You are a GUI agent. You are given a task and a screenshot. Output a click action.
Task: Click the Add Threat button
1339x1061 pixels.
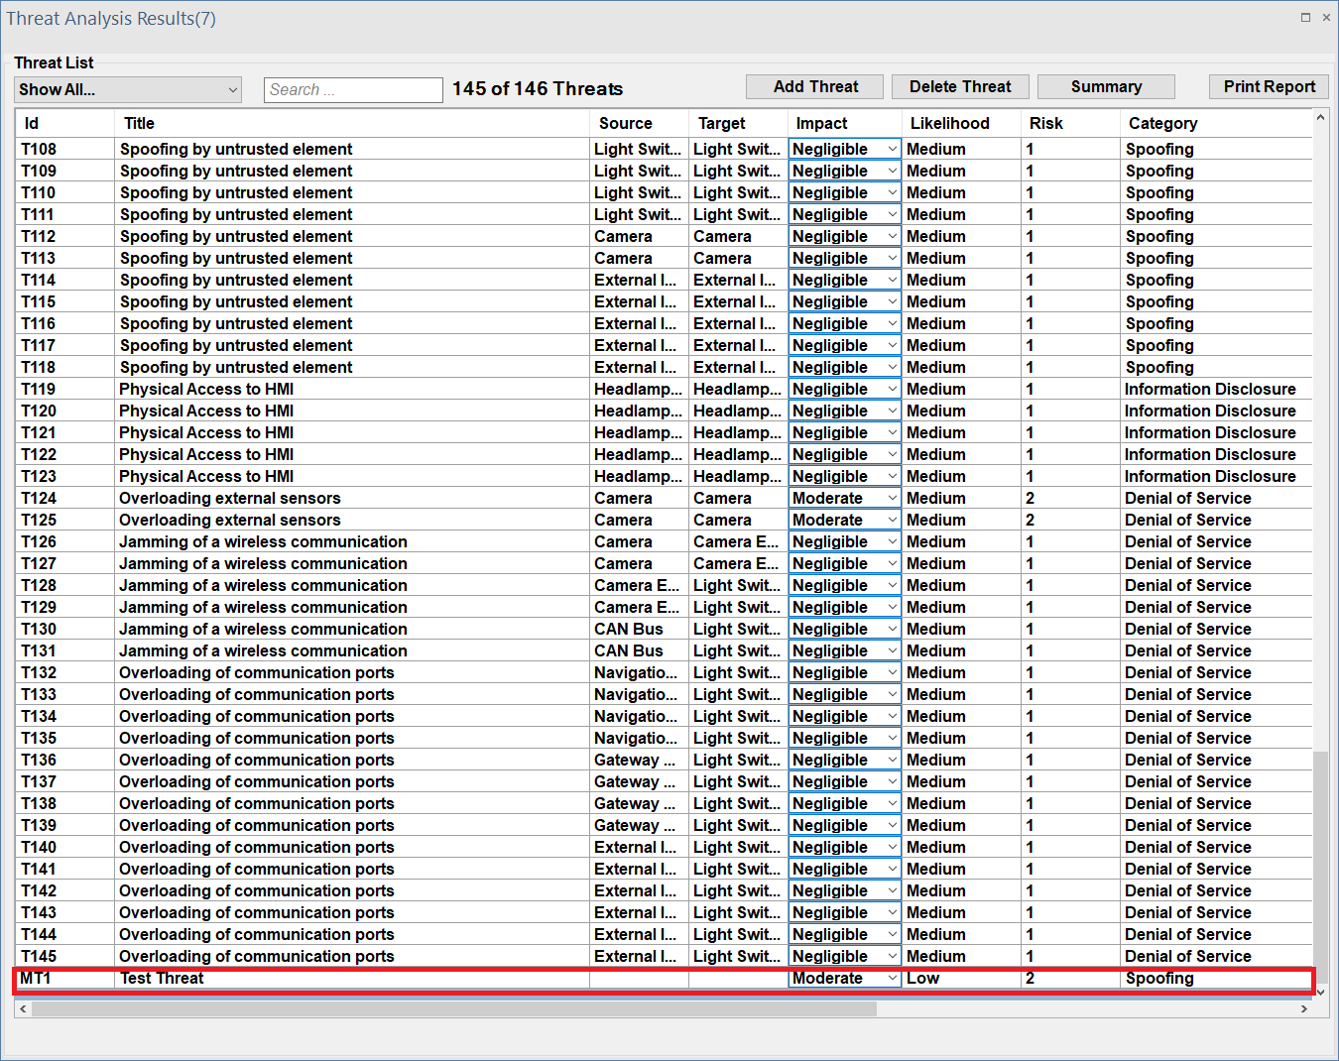pos(815,87)
